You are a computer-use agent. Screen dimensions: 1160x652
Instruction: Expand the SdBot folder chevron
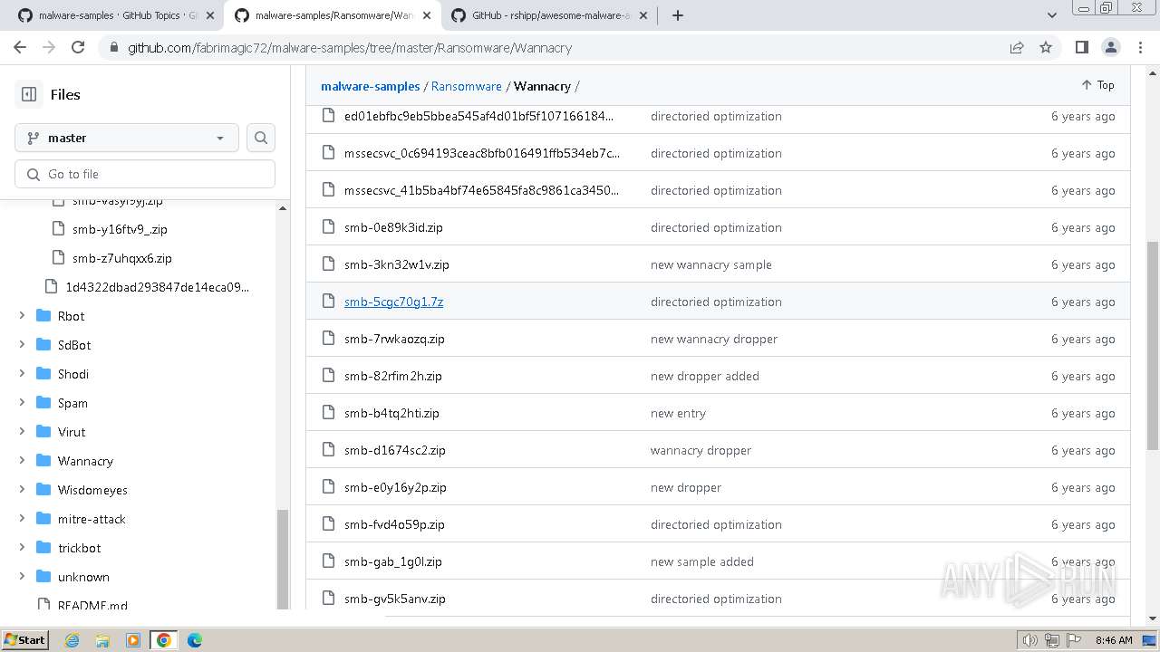[22, 345]
